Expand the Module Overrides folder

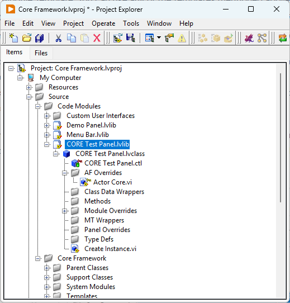pos(64,211)
